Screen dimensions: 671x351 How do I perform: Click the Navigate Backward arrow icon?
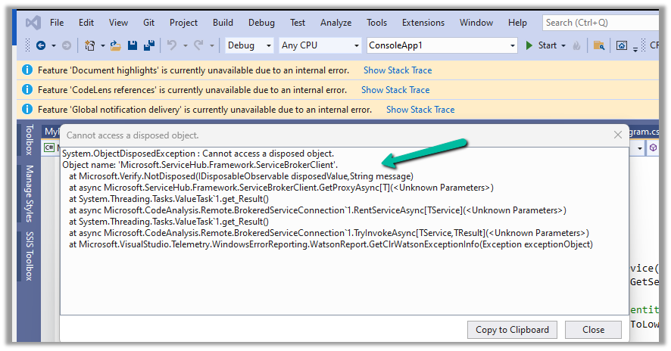click(40, 45)
